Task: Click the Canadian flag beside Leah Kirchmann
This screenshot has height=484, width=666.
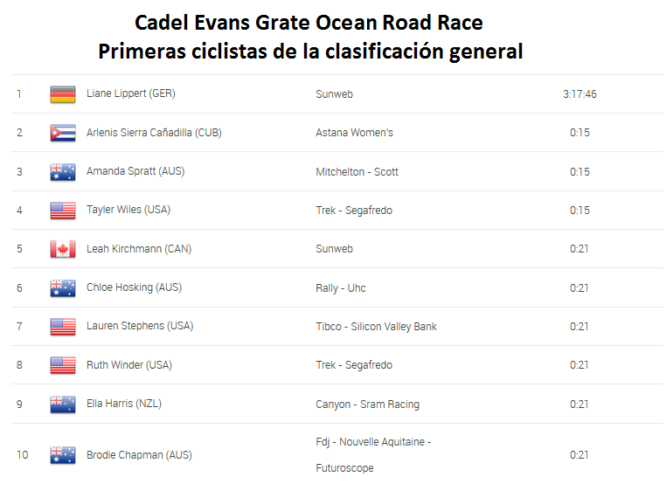Action: point(63,249)
